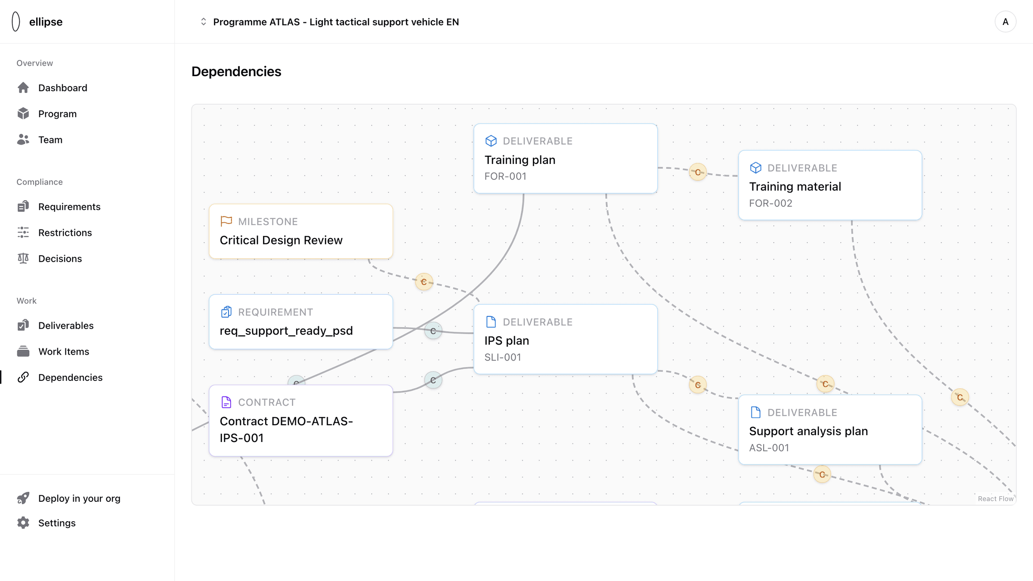Open the Dashboard page
This screenshot has height=581, width=1033.
pos(62,88)
